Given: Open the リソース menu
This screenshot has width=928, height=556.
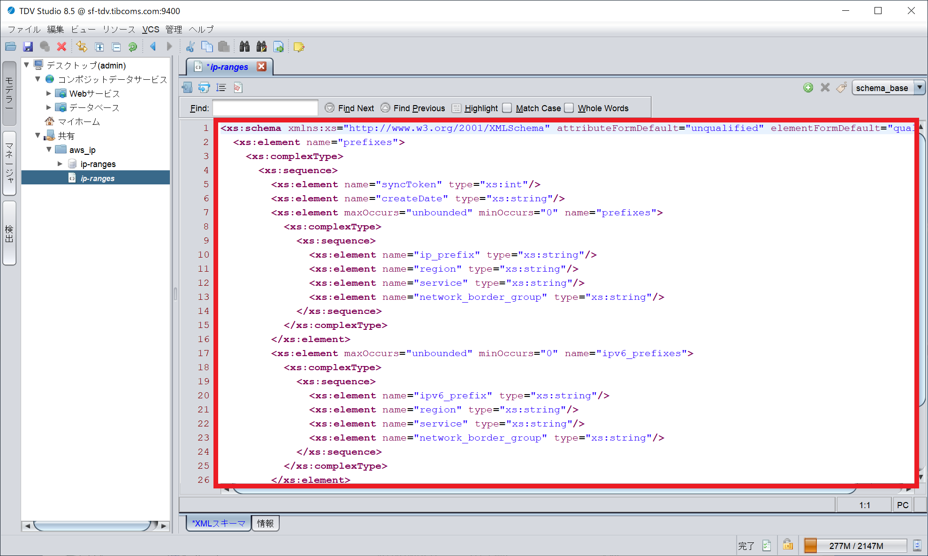Looking at the screenshot, I should coord(119,29).
